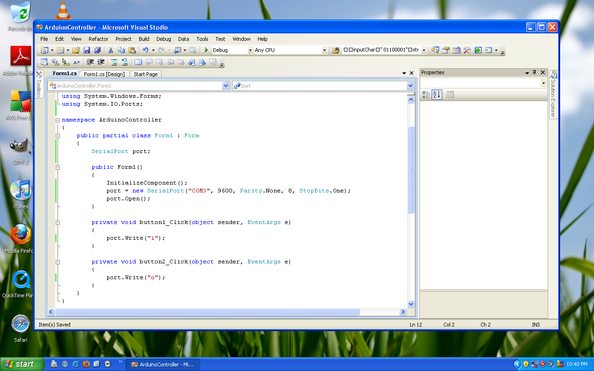
Task: Open the Any CPU platform dropdown
Action: pos(324,50)
